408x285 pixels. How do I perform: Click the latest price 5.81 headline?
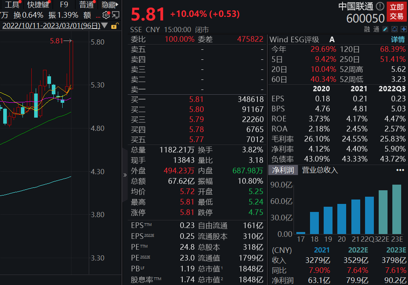(147, 14)
